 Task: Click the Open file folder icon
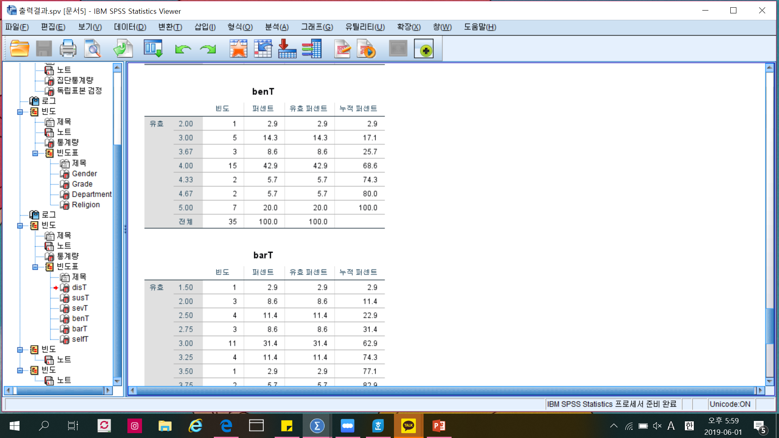pos(19,49)
